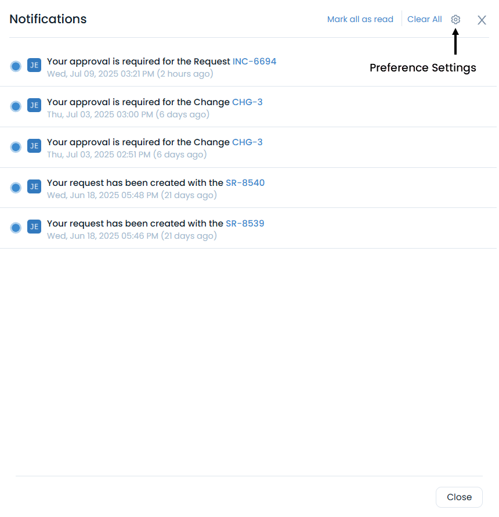Click JE avatar on SR-8539 notification
This screenshot has width=499, height=517.
[34, 227]
